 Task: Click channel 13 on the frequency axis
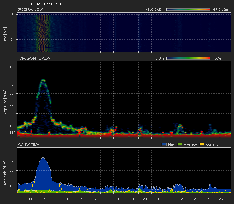(56, 199)
